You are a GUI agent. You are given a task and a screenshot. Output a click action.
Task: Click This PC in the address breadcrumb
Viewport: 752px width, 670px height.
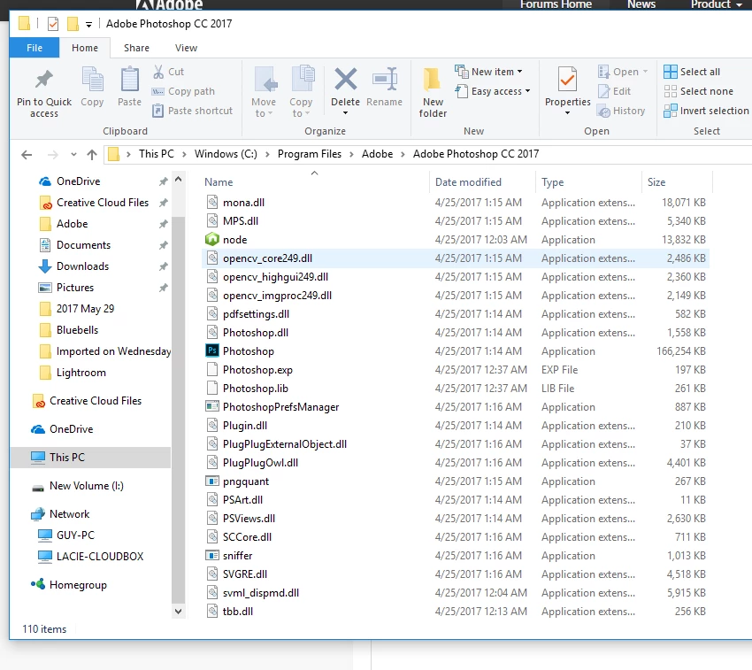157,154
